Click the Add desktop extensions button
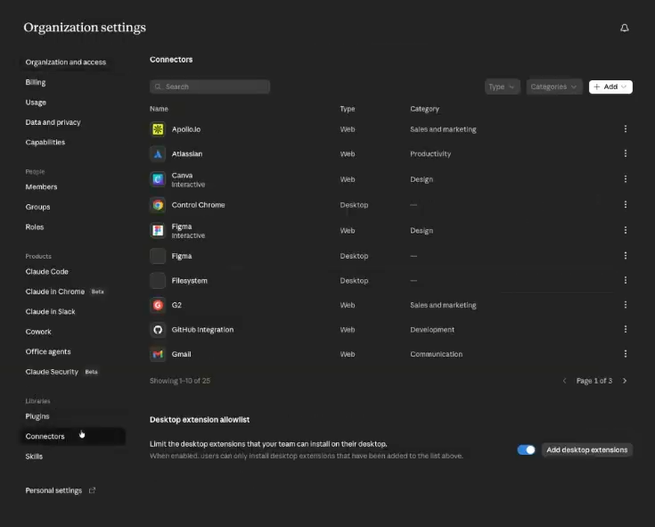 587,449
